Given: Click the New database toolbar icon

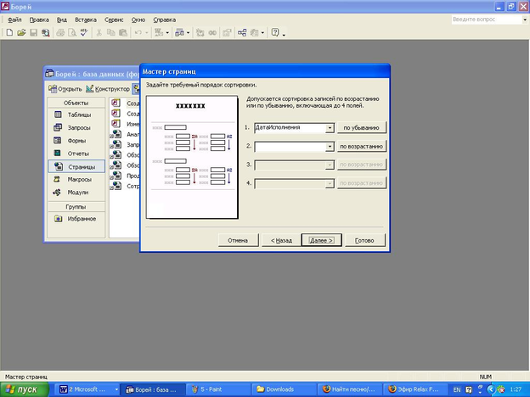Looking at the screenshot, I should coord(8,32).
